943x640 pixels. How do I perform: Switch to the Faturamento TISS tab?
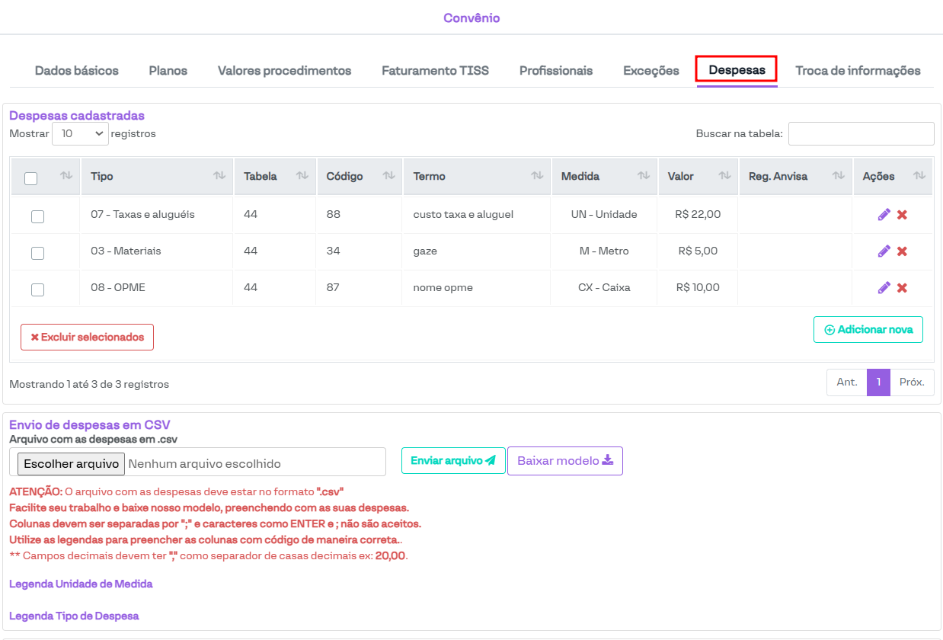pyautogui.click(x=435, y=71)
